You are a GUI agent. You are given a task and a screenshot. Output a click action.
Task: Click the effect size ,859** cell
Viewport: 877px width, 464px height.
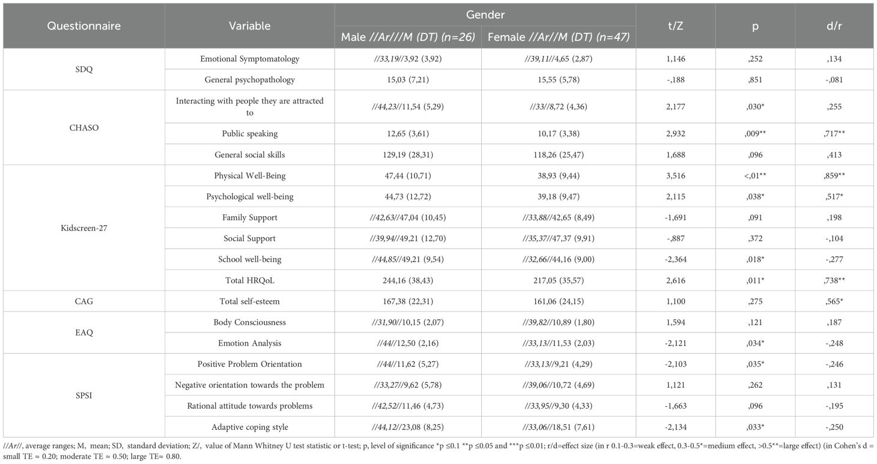(x=834, y=175)
